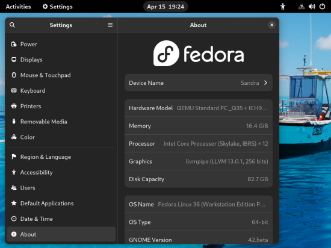Image resolution: width=331 pixels, height=248 pixels.
Task: Click the Power battery icon in sidebar
Action: click(x=14, y=44)
